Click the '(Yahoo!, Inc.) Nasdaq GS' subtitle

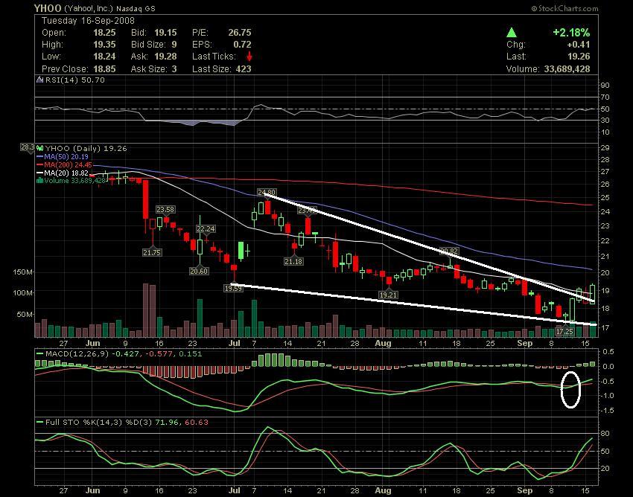point(109,8)
